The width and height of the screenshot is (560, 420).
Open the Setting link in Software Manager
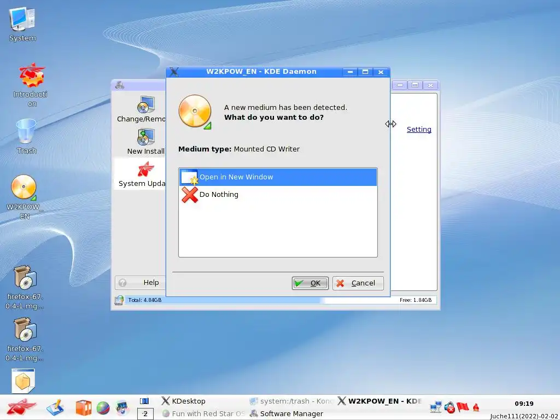point(419,129)
